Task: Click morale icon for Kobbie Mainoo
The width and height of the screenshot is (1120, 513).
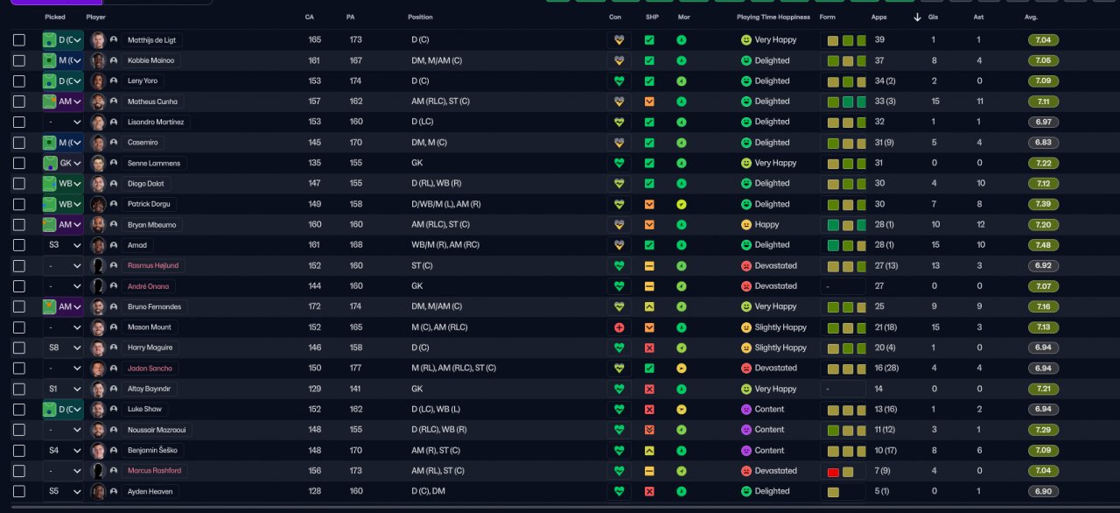Action: coord(682,60)
